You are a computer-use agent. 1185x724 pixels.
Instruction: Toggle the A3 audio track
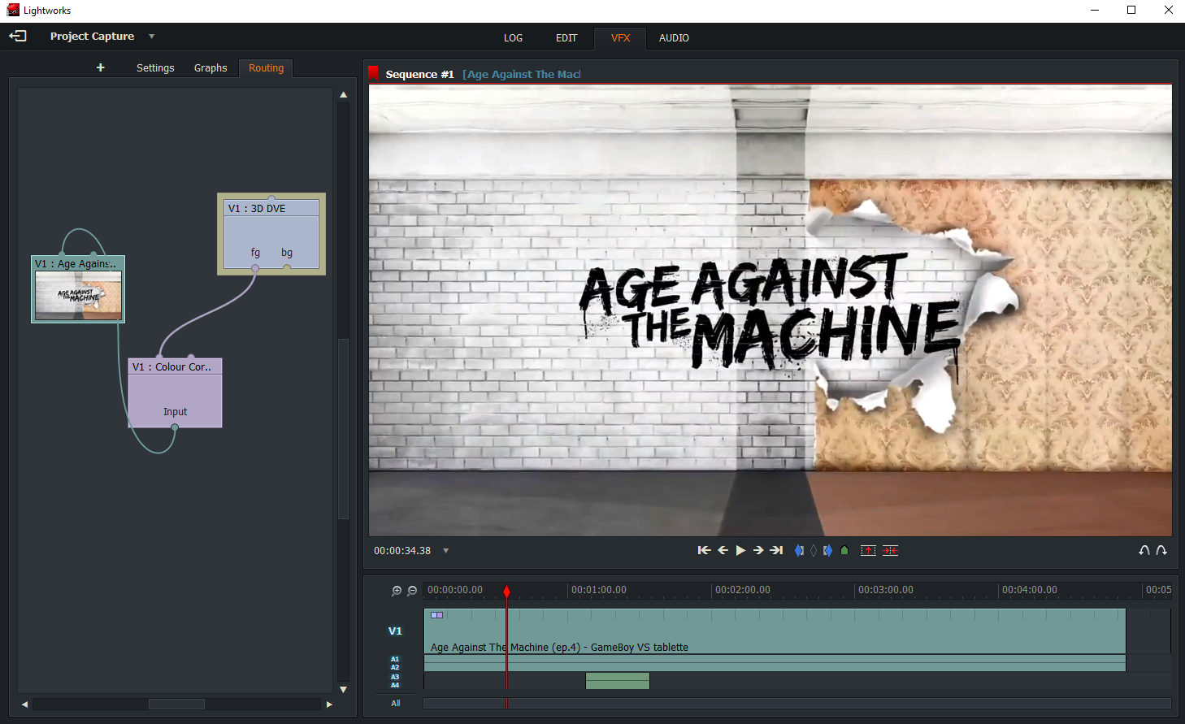(x=395, y=677)
